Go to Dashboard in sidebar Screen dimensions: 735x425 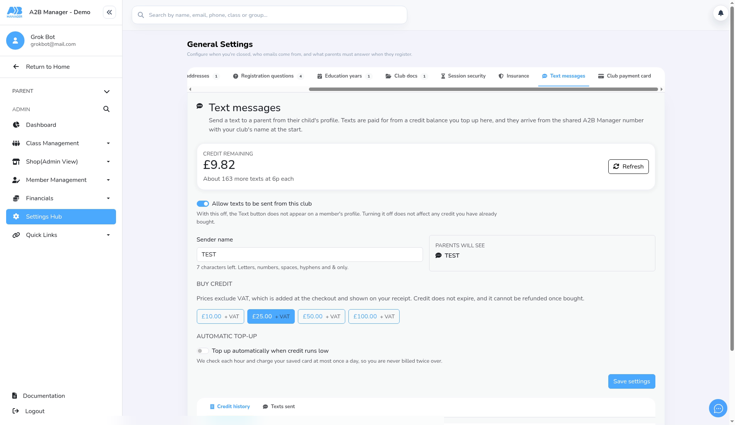click(x=61, y=125)
